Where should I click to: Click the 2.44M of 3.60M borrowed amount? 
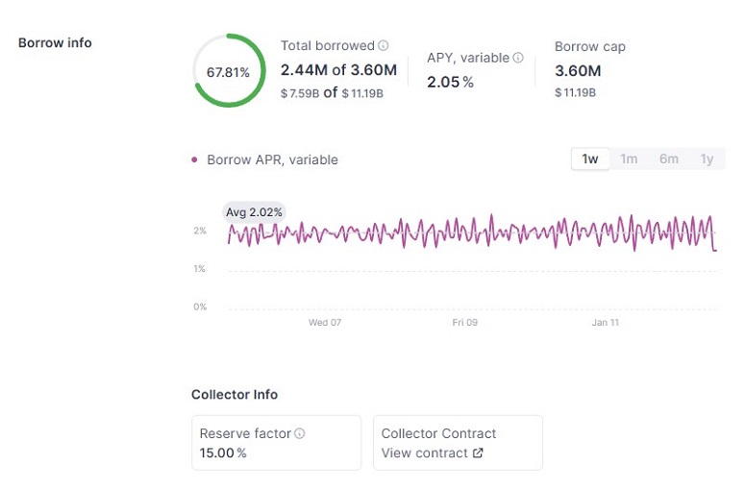(338, 70)
